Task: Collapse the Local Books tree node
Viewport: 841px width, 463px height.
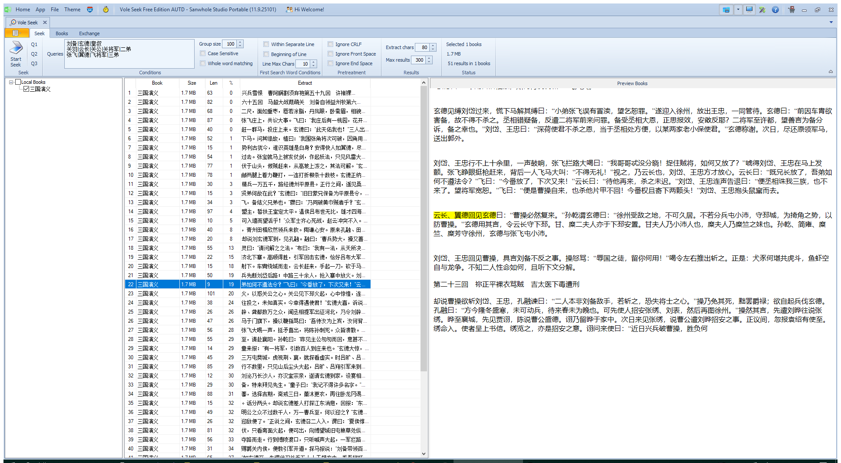Action: [11, 82]
